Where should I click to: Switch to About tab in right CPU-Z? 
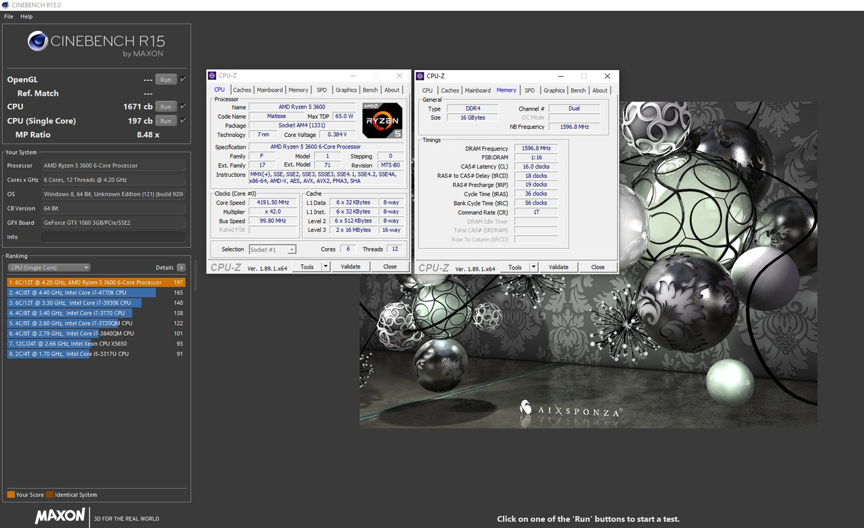point(600,90)
